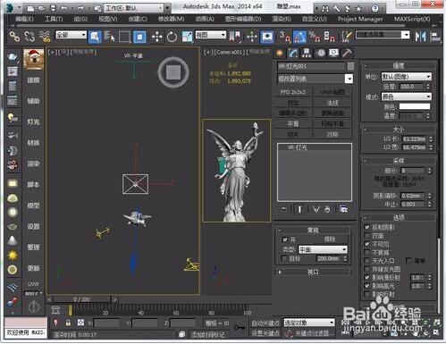The width and height of the screenshot is (446, 344).
Task: Toggle the 投射阴影 checkbox
Action: pos(367,227)
